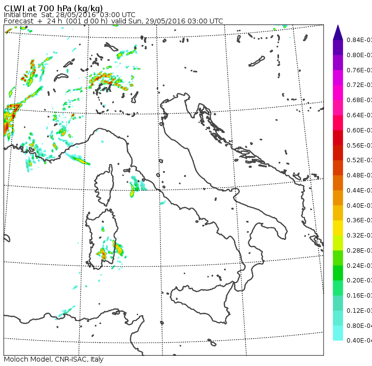Click the purple colorbar band between 0.80E-03 and 0.84E-03
The height and width of the screenshot is (366, 372).
pos(338,47)
